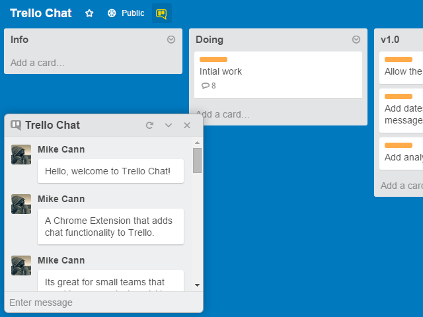Screen dimensions: 423x317
Task: Click the Public visibility button
Action: point(126,13)
